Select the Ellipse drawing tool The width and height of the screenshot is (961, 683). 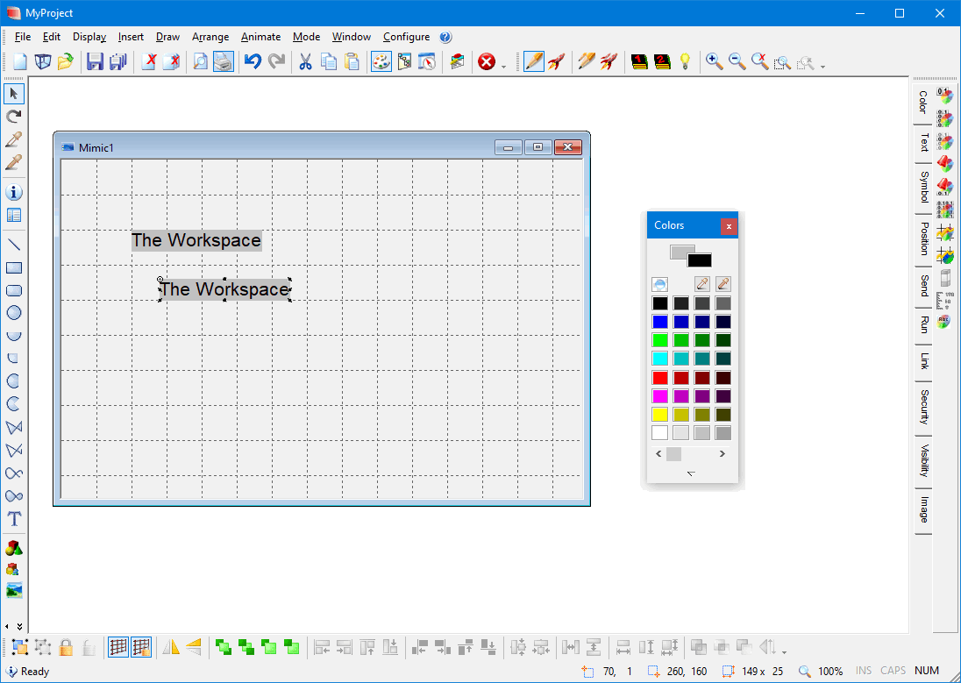coord(14,313)
